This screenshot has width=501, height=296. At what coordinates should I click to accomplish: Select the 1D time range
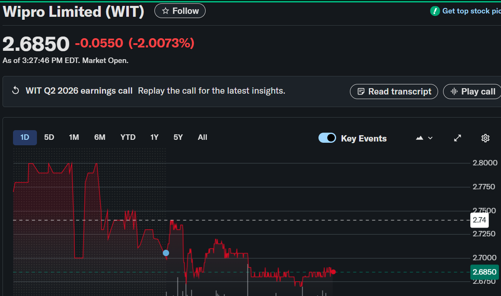click(25, 137)
